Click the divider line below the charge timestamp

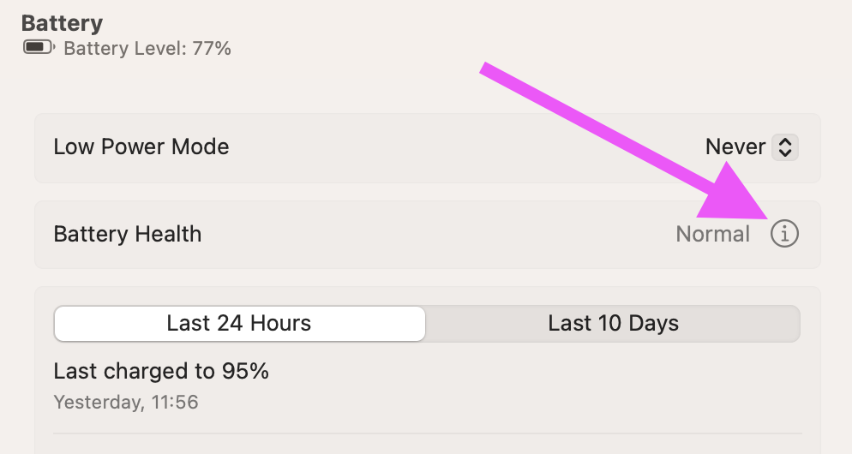pyautogui.click(x=429, y=433)
